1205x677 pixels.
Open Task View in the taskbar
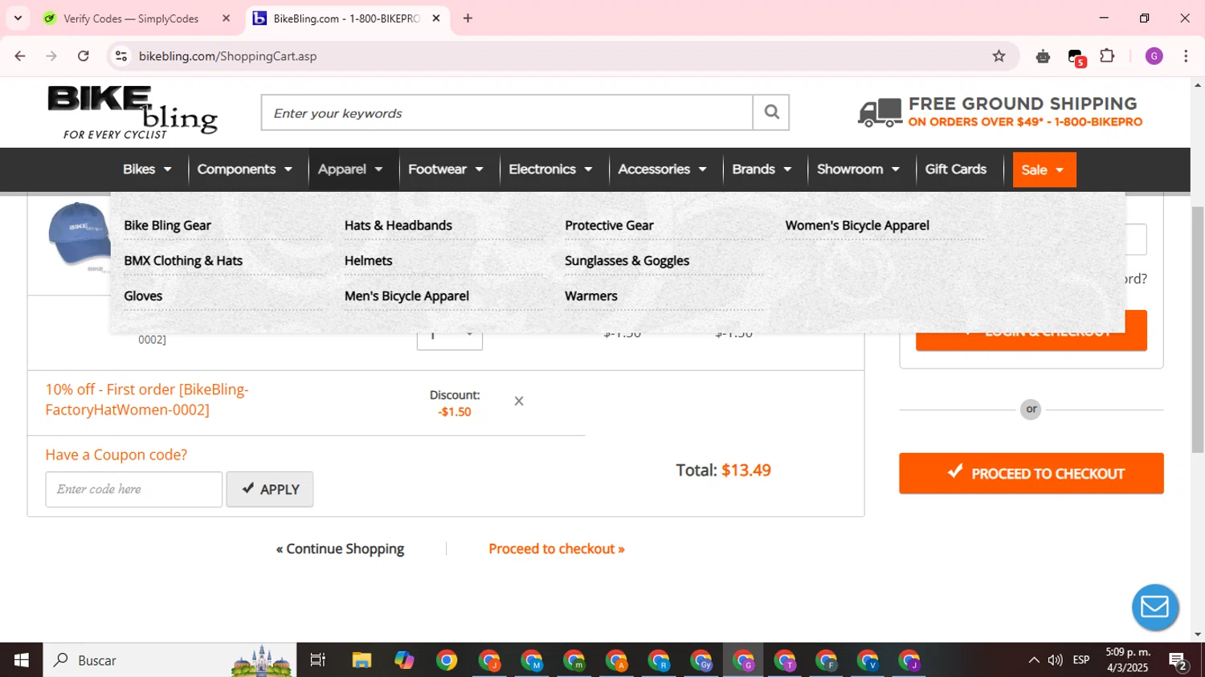pyautogui.click(x=318, y=660)
